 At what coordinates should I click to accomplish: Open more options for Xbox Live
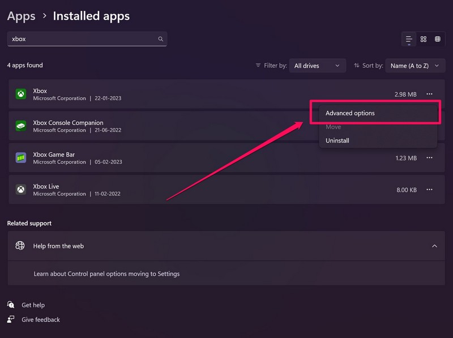click(430, 190)
